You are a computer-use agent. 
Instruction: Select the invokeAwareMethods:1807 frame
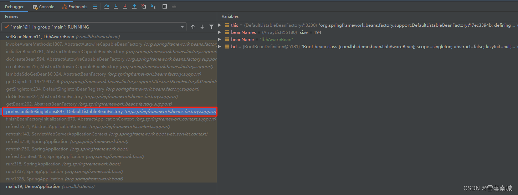pos(108,44)
